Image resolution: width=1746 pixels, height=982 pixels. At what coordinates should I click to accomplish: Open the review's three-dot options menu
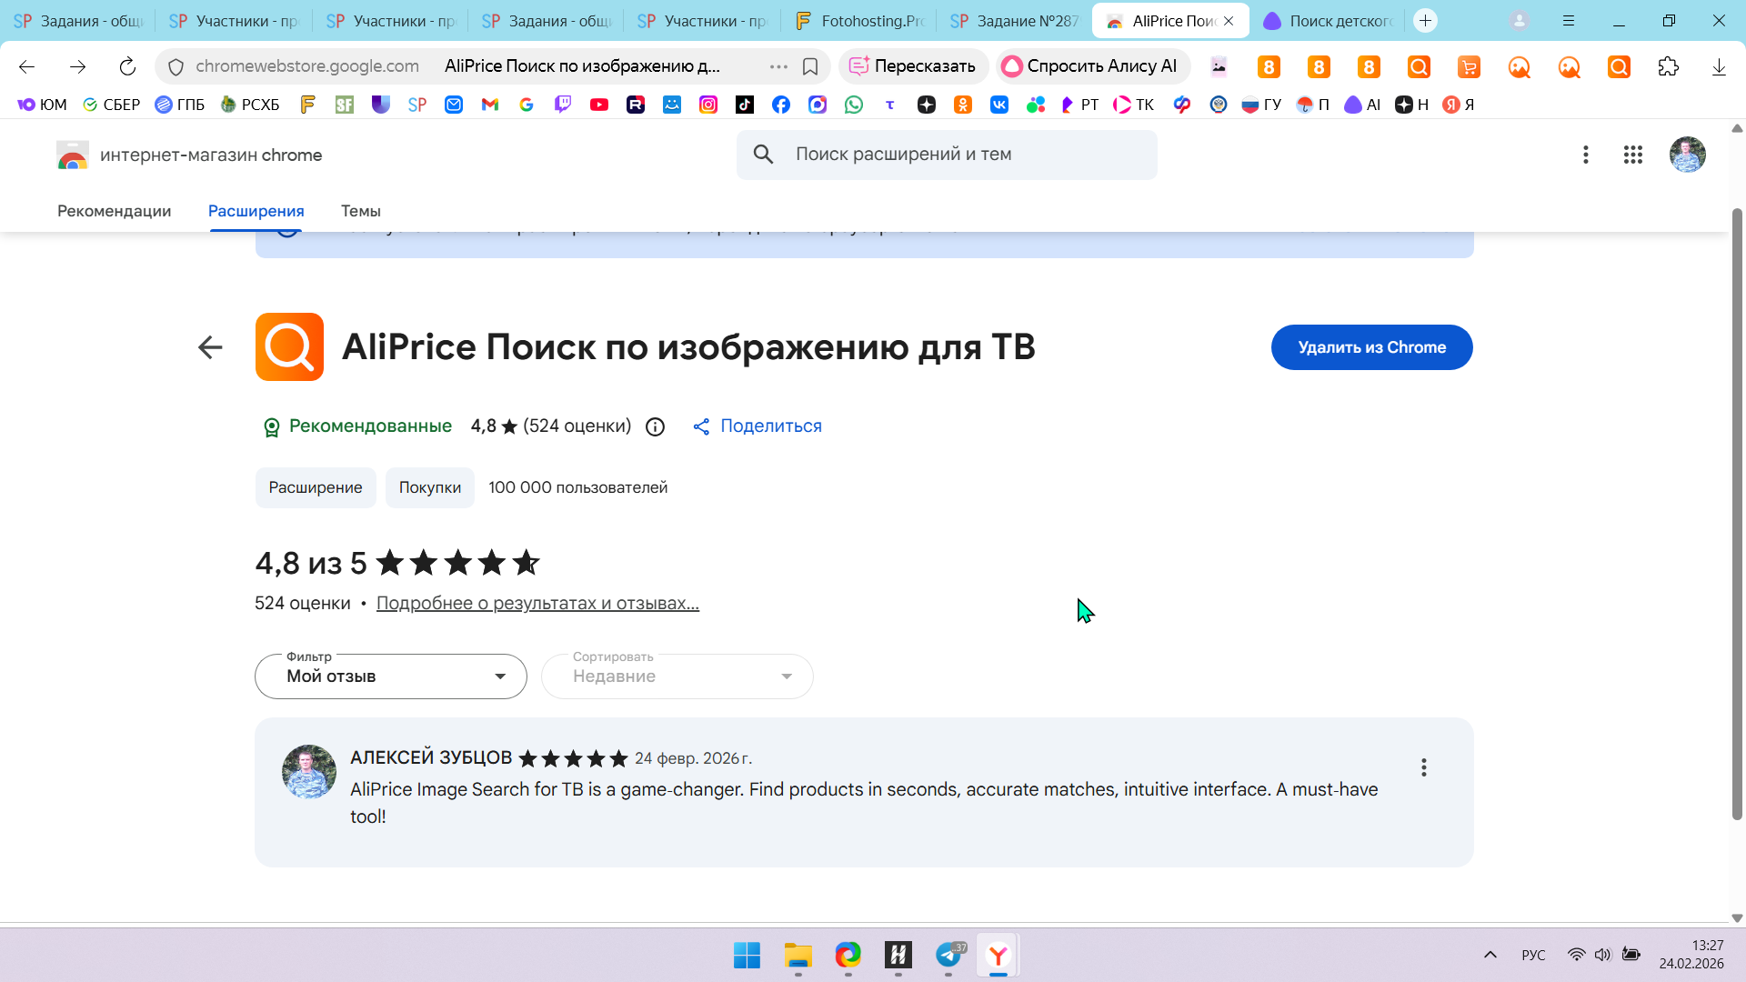(x=1423, y=767)
